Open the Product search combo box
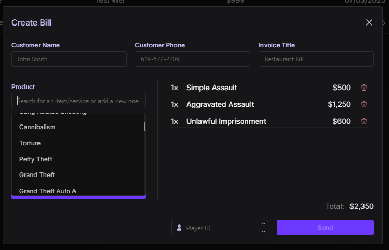The height and width of the screenshot is (250, 389). (x=78, y=101)
